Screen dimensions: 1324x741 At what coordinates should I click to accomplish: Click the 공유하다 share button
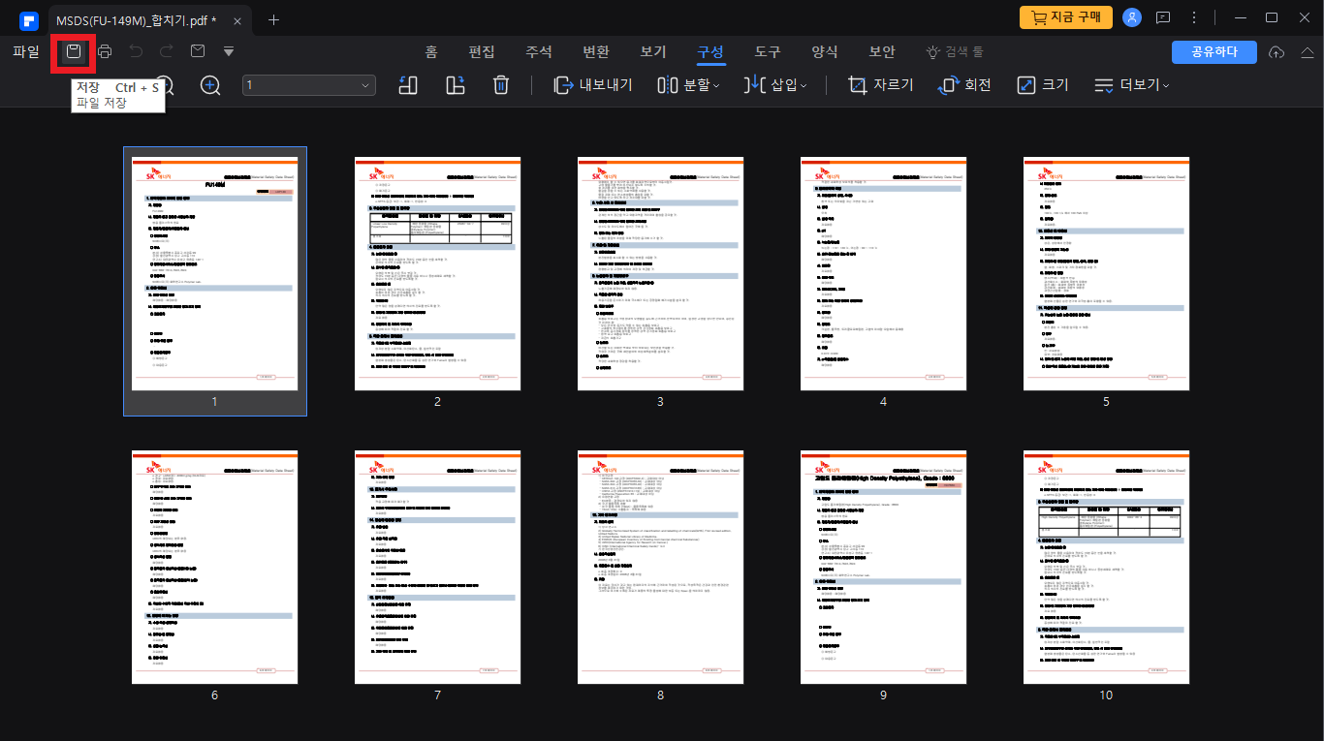(x=1214, y=51)
